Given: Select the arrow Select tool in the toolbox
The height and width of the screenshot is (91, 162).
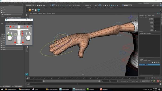Looking at the screenshot, I should pos(27,15).
